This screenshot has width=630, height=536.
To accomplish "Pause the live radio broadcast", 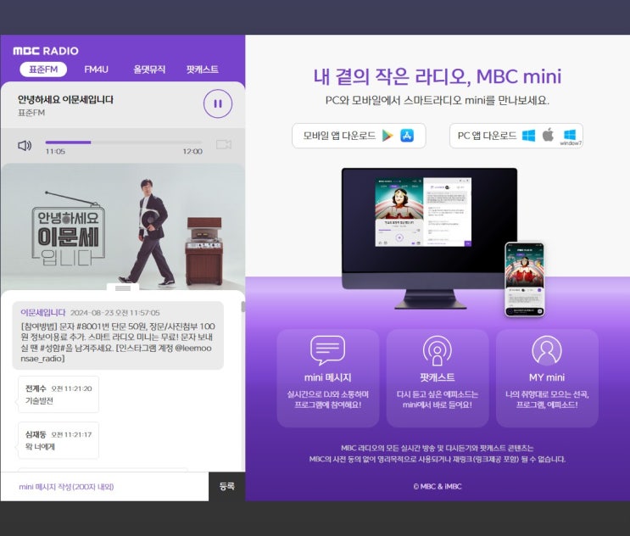I will coord(218,103).
